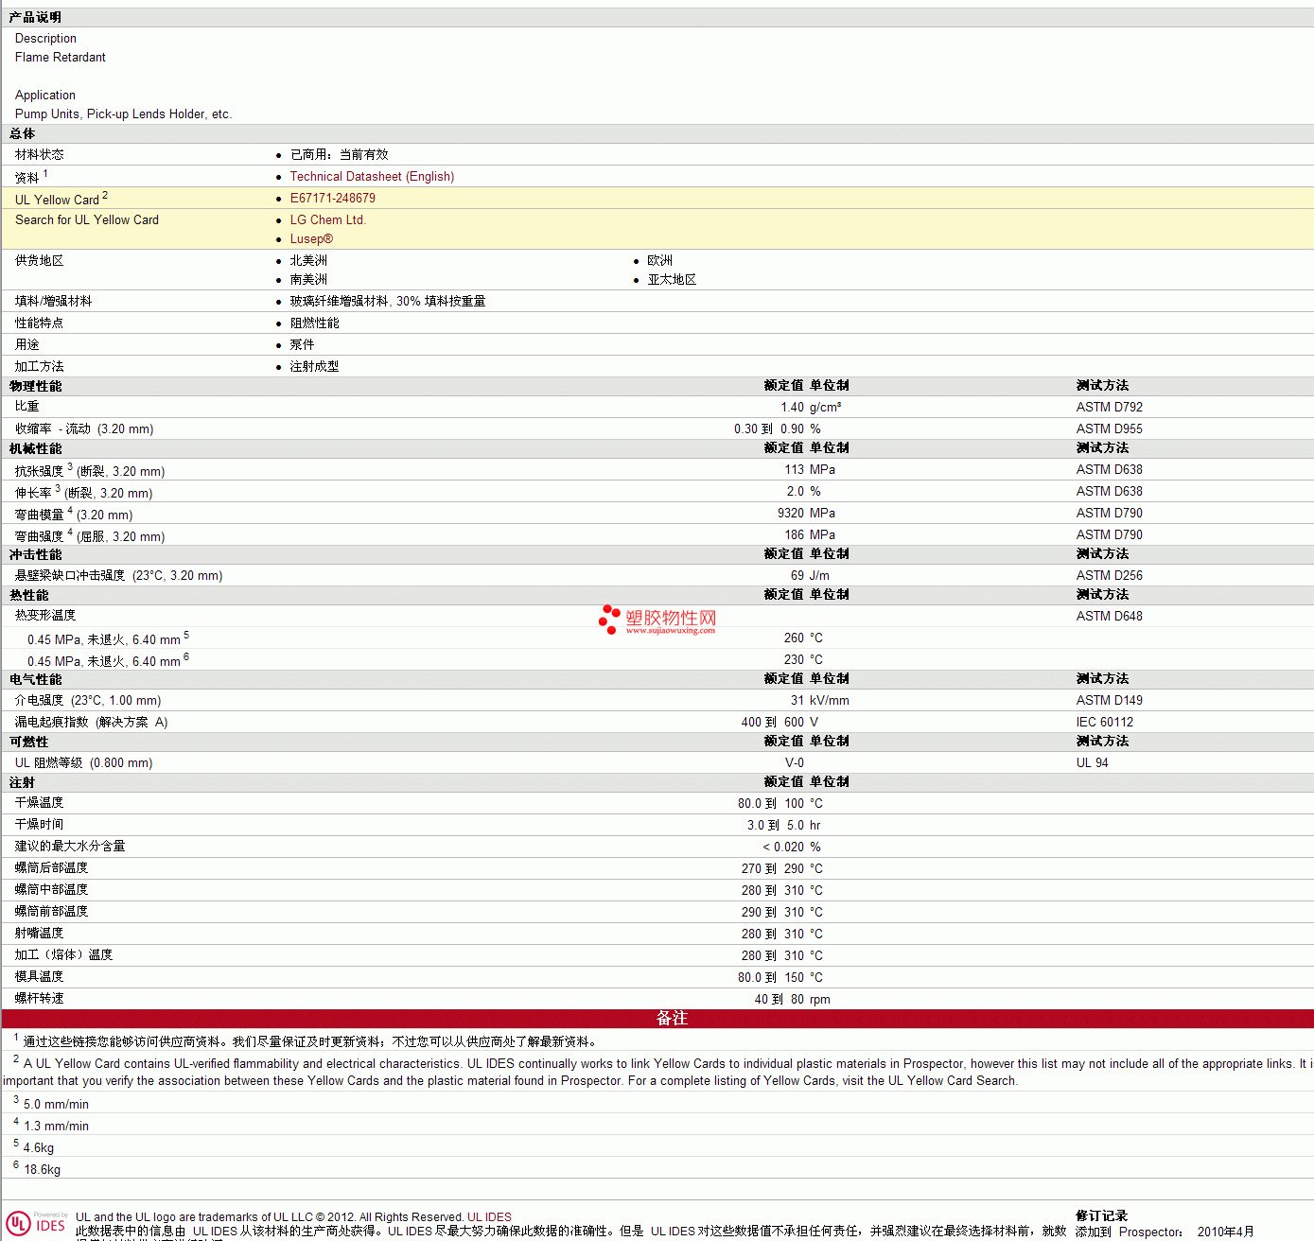Click the 'Pump Units, Pick-up Lends Holder, etc.' line
This screenshot has height=1241, width=1314.
123,114
